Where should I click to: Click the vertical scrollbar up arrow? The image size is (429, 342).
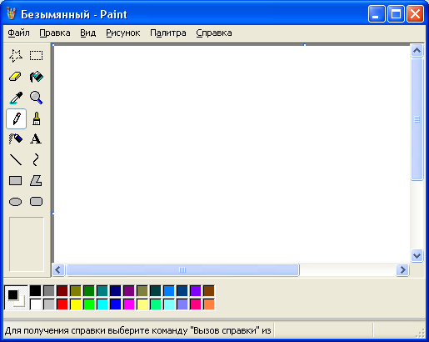[x=417, y=51]
